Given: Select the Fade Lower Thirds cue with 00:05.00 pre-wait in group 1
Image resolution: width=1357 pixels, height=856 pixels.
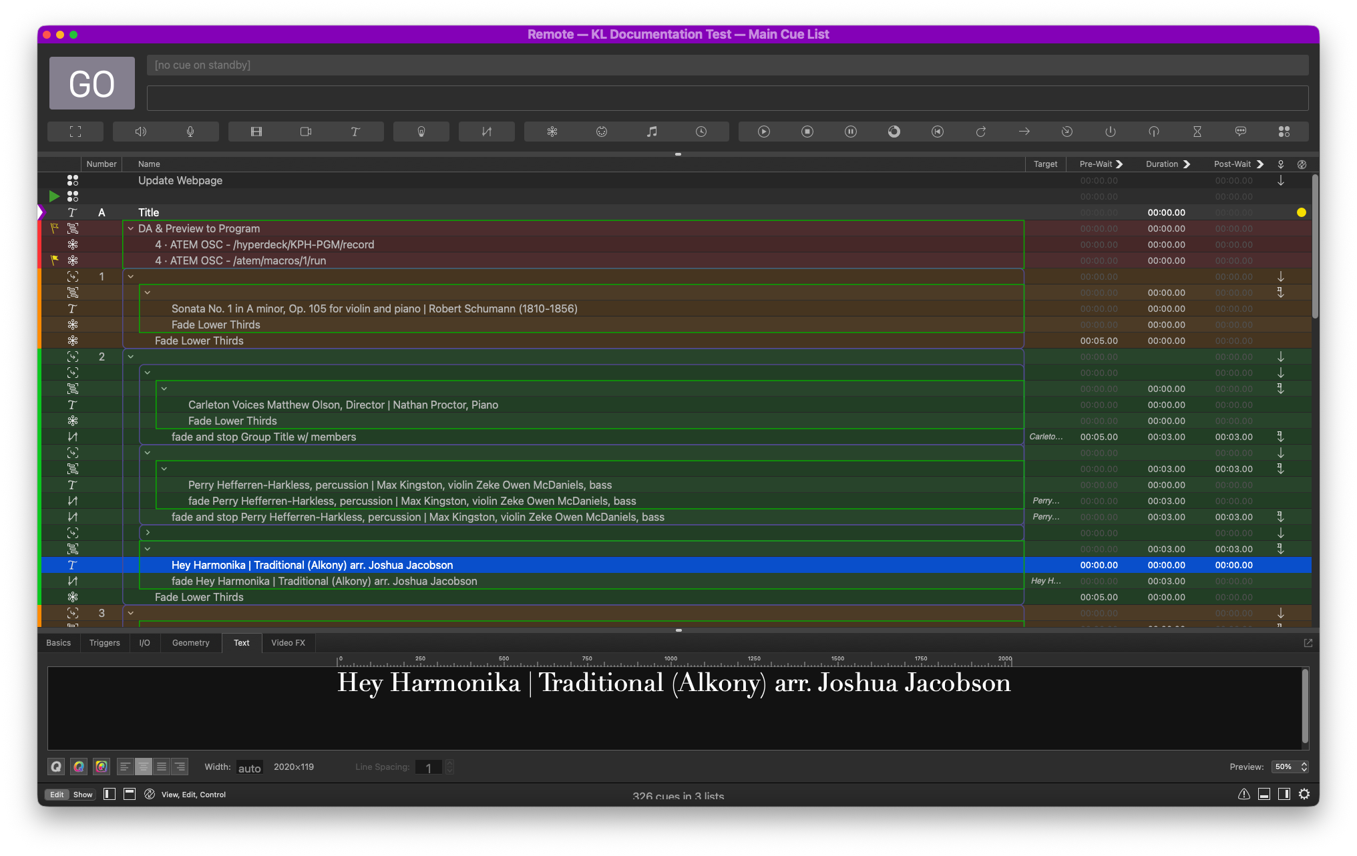Looking at the screenshot, I should pos(199,341).
